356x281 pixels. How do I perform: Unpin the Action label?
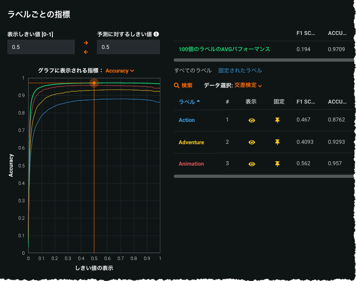[277, 120]
